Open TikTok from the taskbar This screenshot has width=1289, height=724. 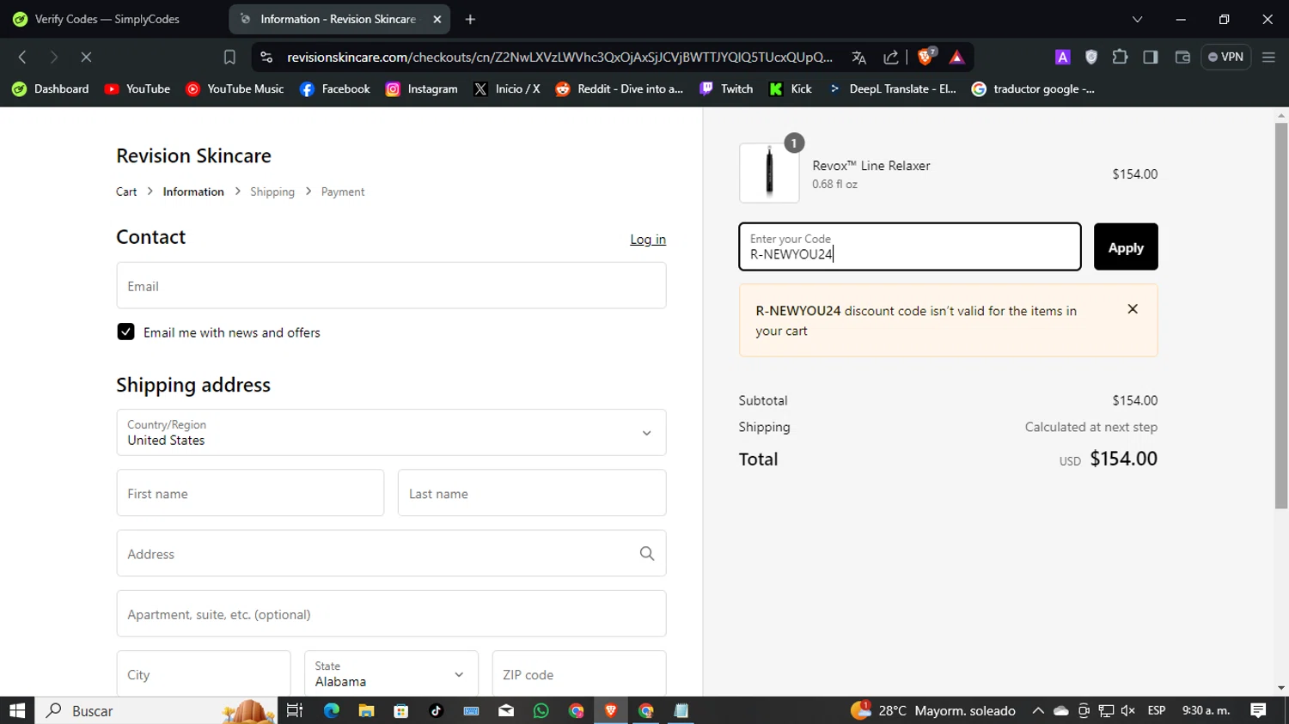(x=436, y=710)
